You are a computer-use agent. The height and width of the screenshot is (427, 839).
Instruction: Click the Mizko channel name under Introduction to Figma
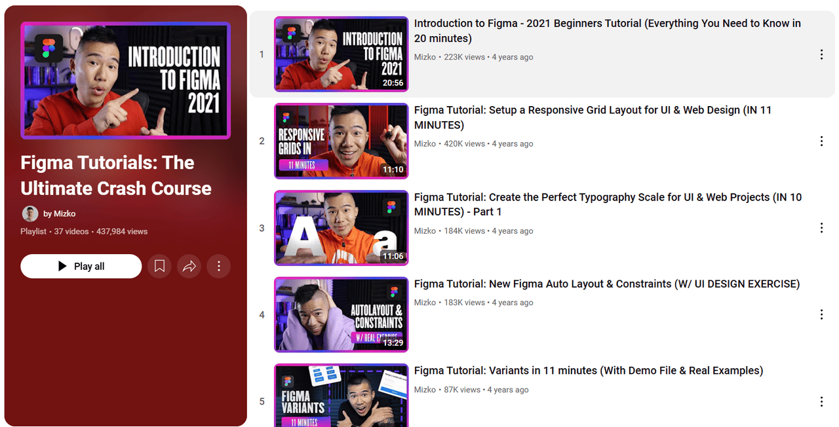point(425,57)
